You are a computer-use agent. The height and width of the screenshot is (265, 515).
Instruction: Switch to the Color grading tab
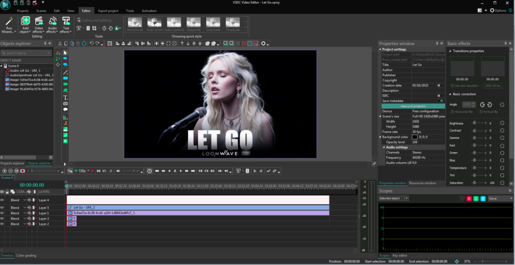coord(26,255)
